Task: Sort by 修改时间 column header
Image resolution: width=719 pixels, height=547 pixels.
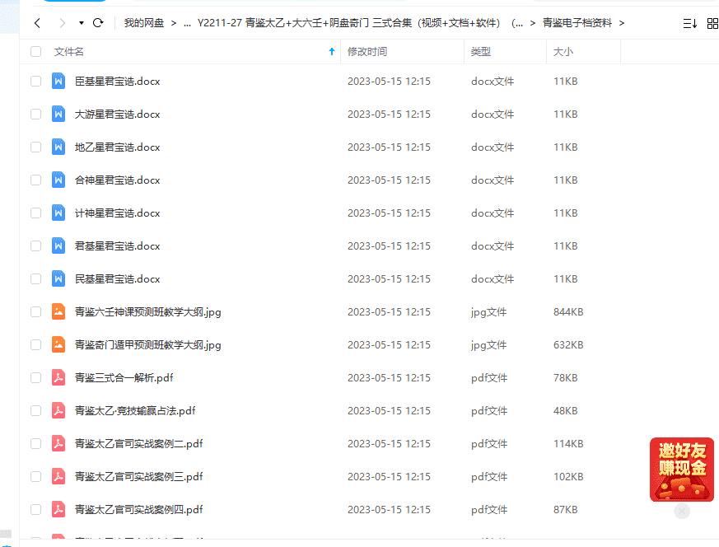Action: [367, 52]
